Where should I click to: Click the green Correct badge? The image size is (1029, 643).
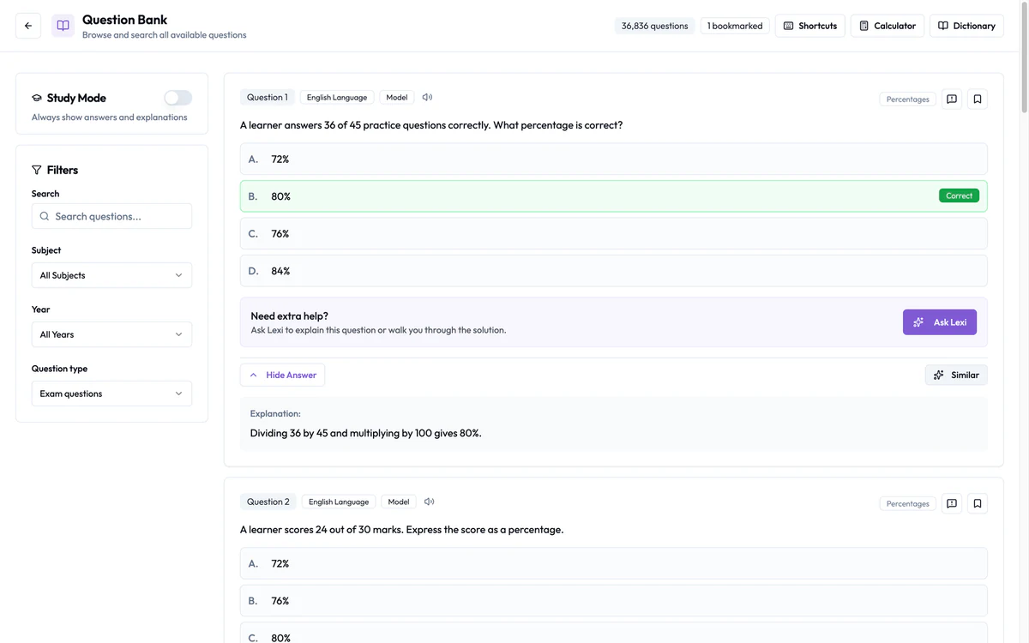pyautogui.click(x=959, y=195)
